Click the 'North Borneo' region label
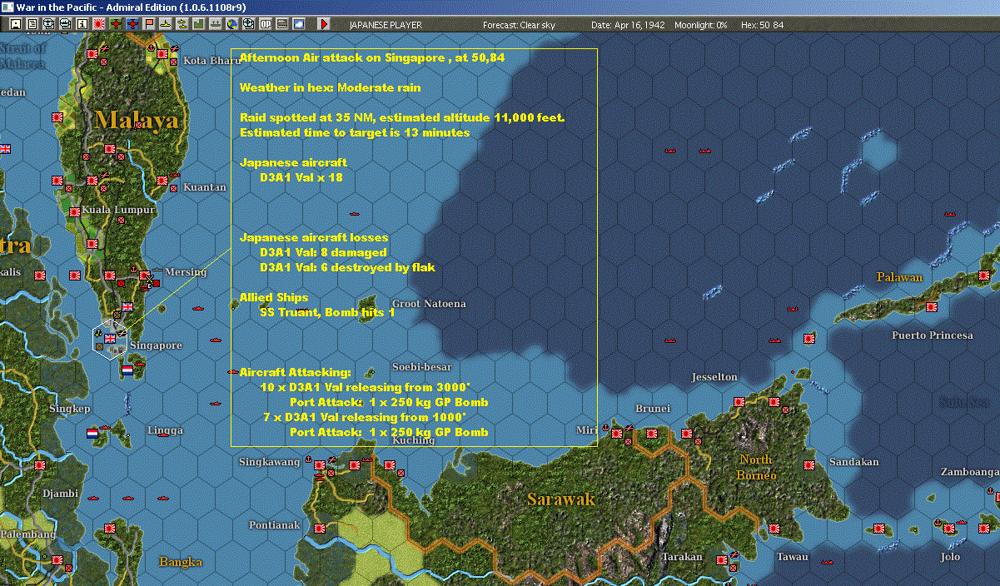Screen dimensions: 1000x586 click(756, 467)
